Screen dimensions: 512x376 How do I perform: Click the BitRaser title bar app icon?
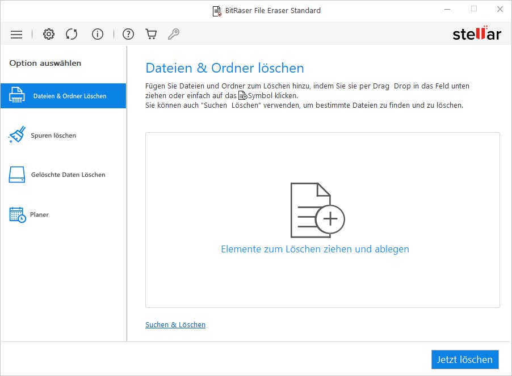[216, 11]
